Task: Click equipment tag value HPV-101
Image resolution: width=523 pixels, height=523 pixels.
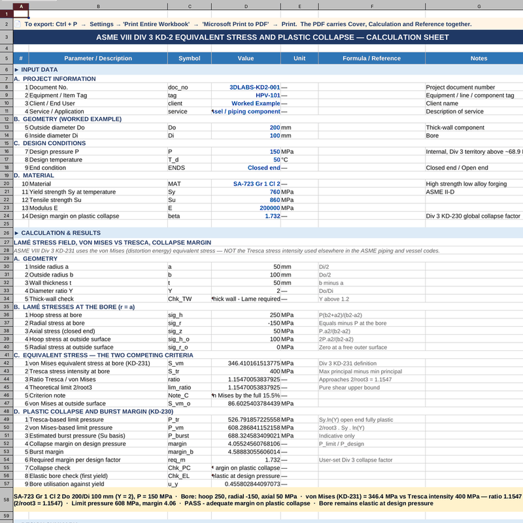Action: tap(268, 95)
